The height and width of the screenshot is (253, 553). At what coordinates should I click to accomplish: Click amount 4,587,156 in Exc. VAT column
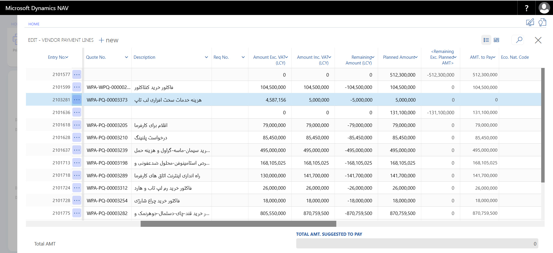275,100
